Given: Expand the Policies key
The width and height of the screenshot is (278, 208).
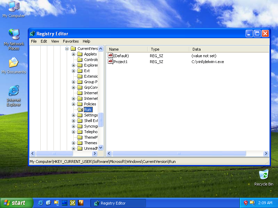Looking at the screenshot, I should (x=73, y=104).
